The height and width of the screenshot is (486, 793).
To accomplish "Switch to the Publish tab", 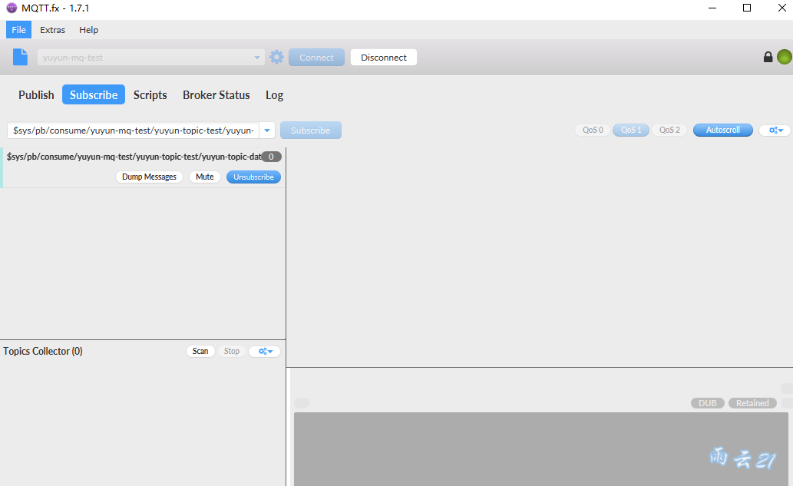I will 36,95.
